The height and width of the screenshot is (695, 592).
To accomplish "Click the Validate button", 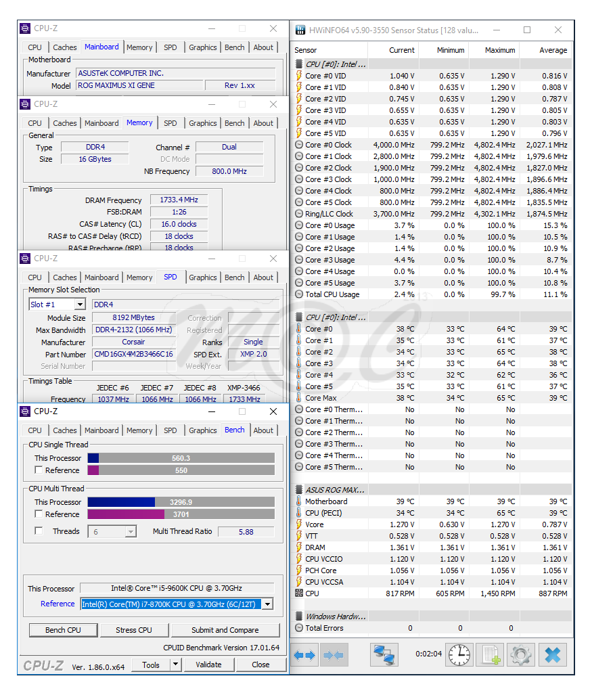I will [x=208, y=665].
